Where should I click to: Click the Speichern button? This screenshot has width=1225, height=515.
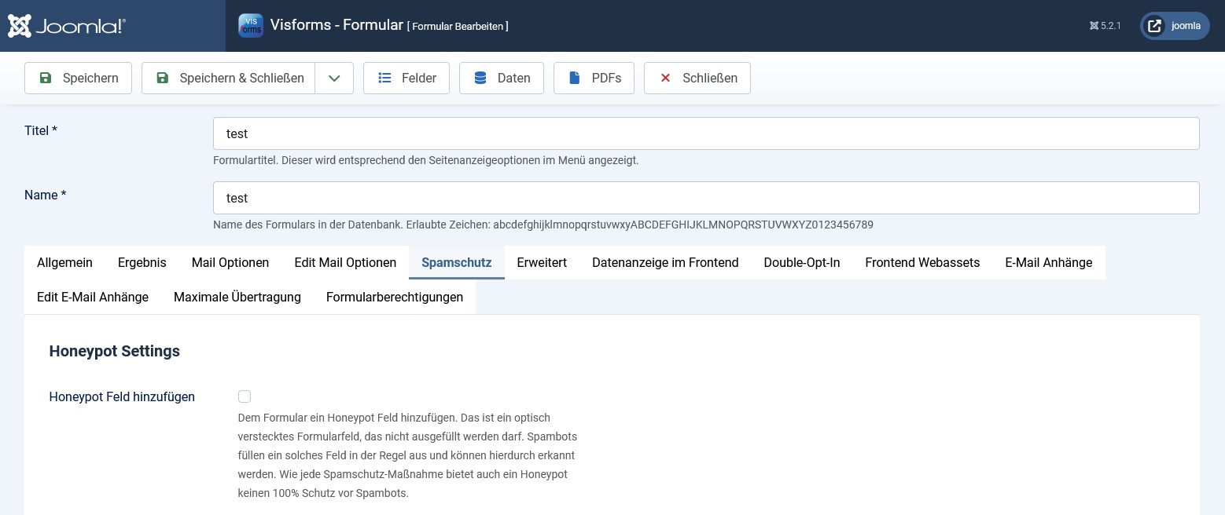78,78
